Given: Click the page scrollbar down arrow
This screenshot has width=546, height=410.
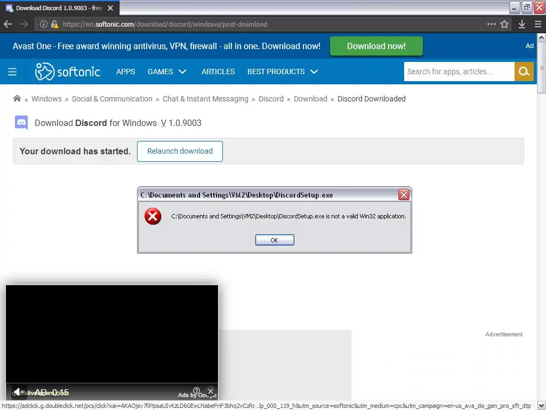Looking at the screenshot, I should [542, 406].
